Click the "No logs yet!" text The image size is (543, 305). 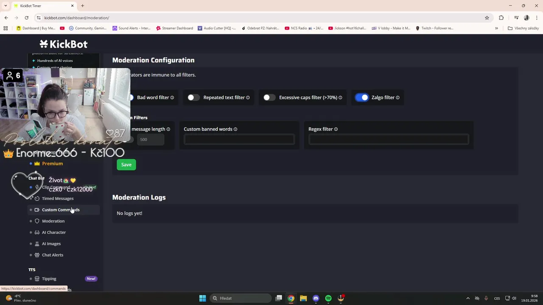pos(129,213)
